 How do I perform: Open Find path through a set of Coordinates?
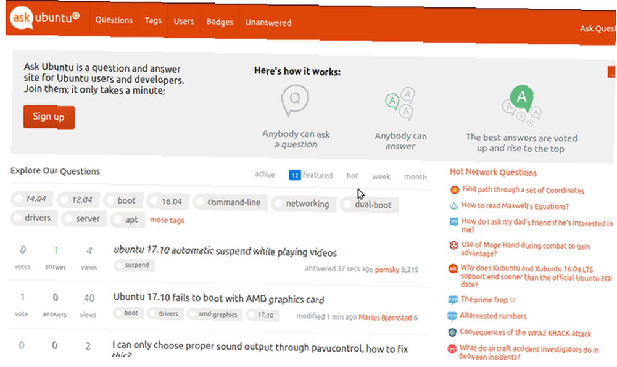[523, 189]
